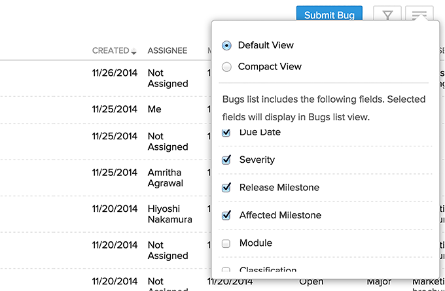Select the Default View radio button
Image resolution: width=445 pixels, height=291 pixels.
pyautogui.click(x=226, y=45)
